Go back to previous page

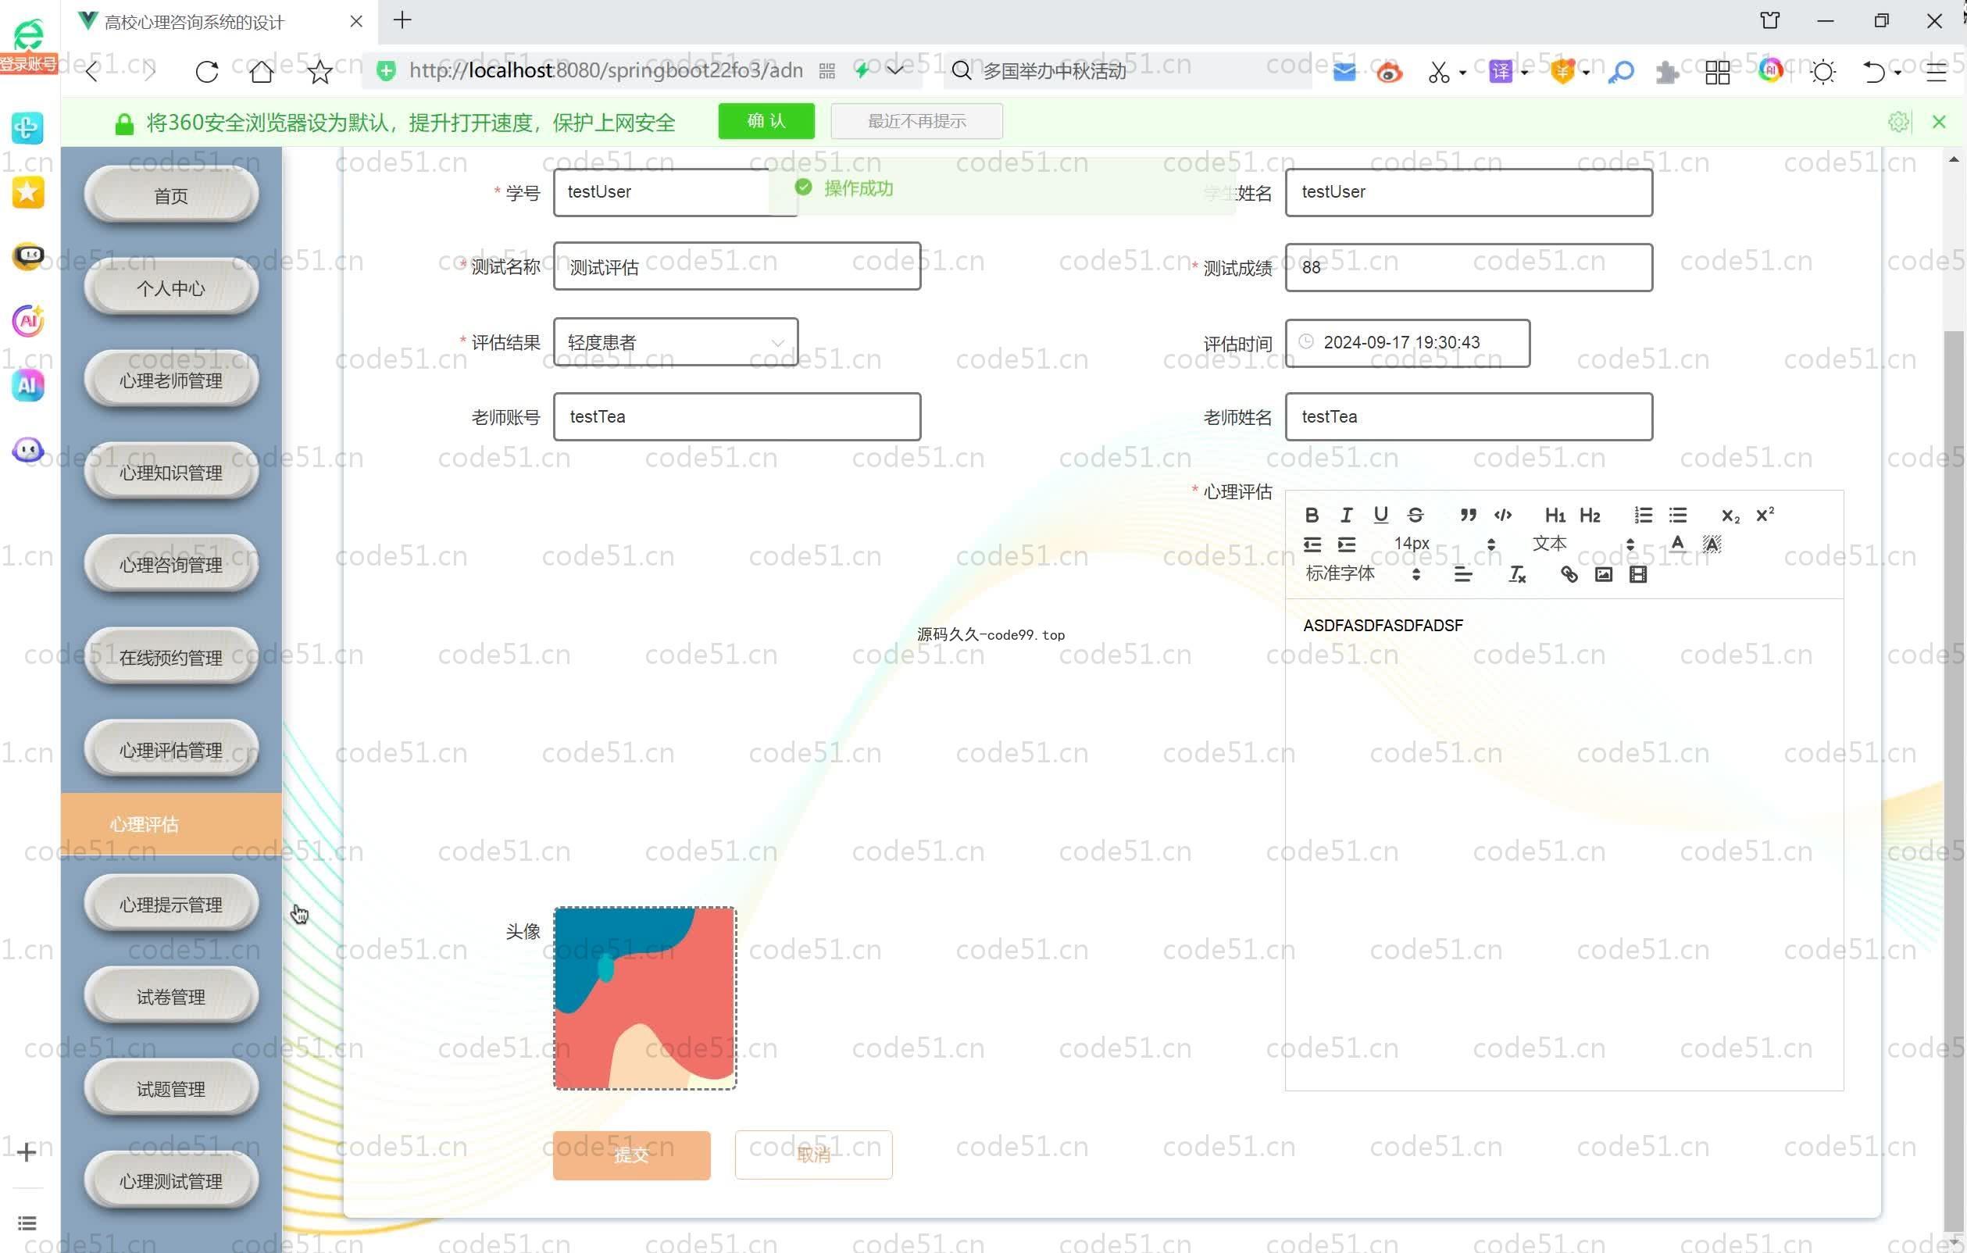(92, 72)
